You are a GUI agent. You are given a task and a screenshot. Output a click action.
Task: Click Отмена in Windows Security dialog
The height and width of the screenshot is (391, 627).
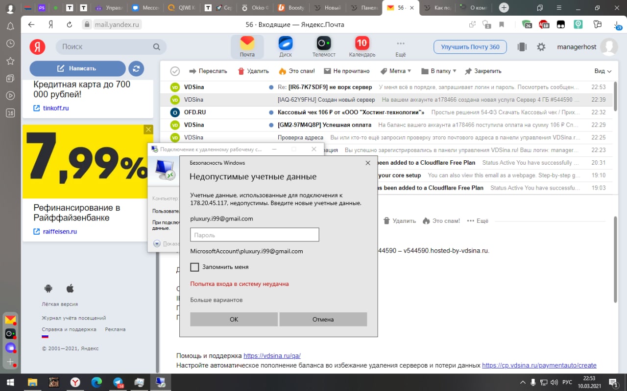(323, 319)
